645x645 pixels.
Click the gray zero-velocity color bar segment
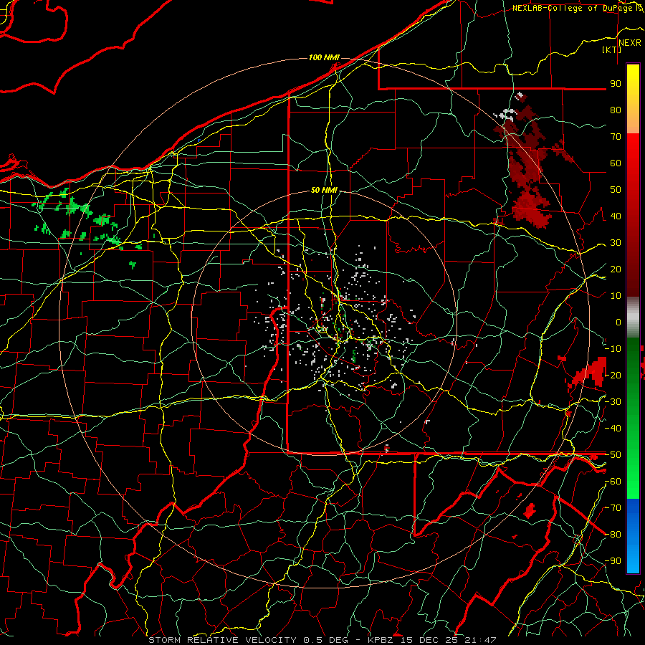(633, 317)
